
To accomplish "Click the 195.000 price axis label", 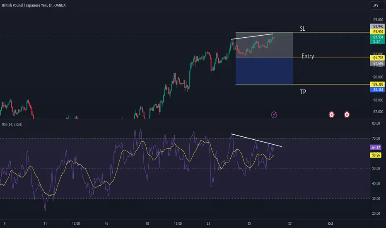I will [377, 20].
